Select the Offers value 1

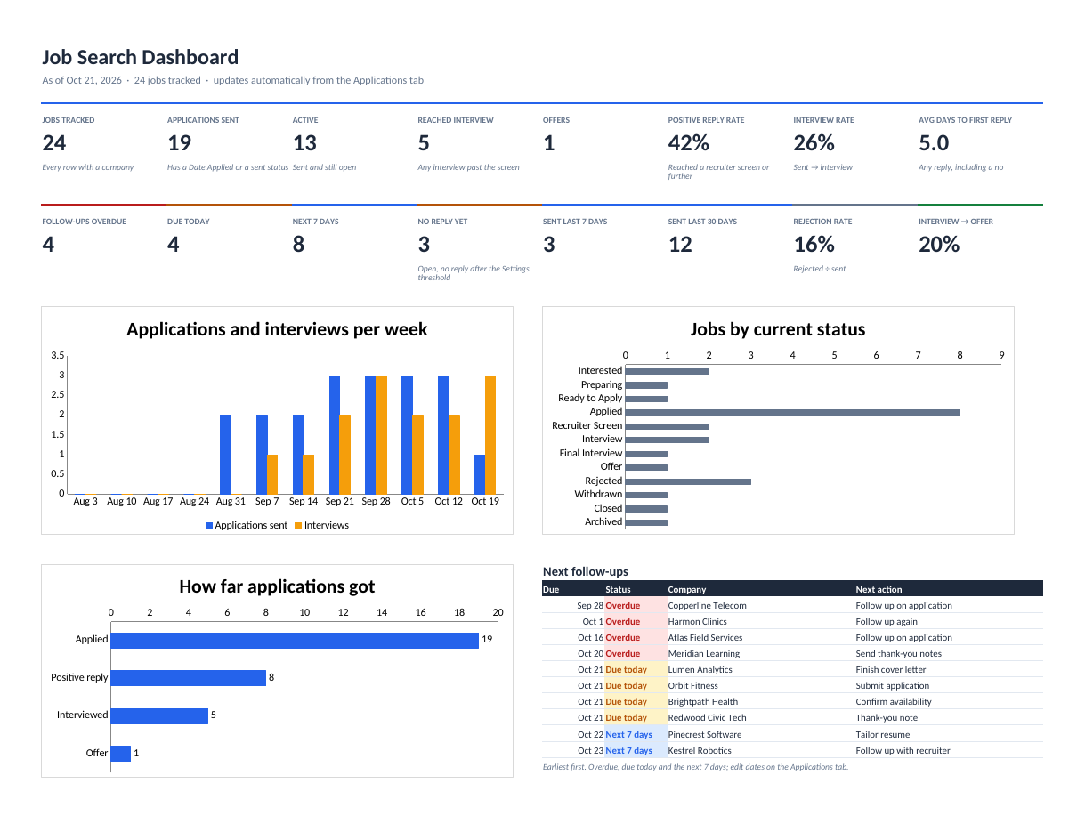pyautogui.click(x=548, y=143)
